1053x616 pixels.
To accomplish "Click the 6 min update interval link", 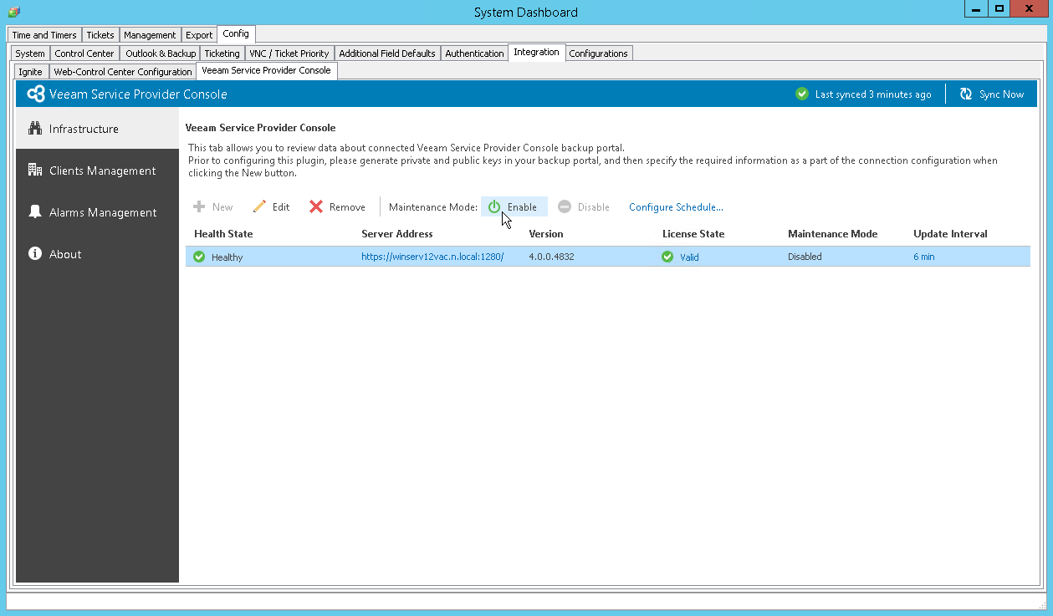I will [924, 257].
